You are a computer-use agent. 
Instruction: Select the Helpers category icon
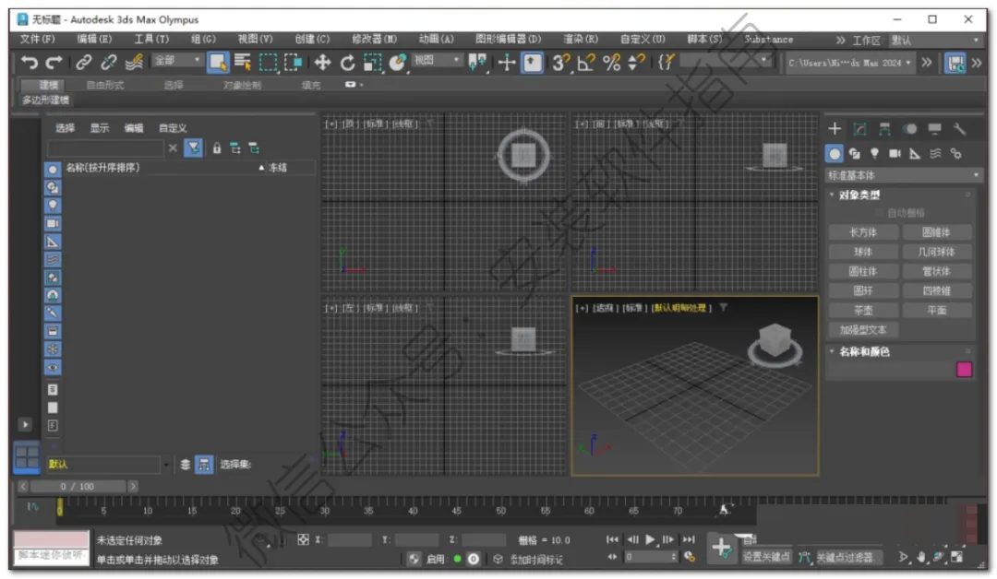(915, 154)
